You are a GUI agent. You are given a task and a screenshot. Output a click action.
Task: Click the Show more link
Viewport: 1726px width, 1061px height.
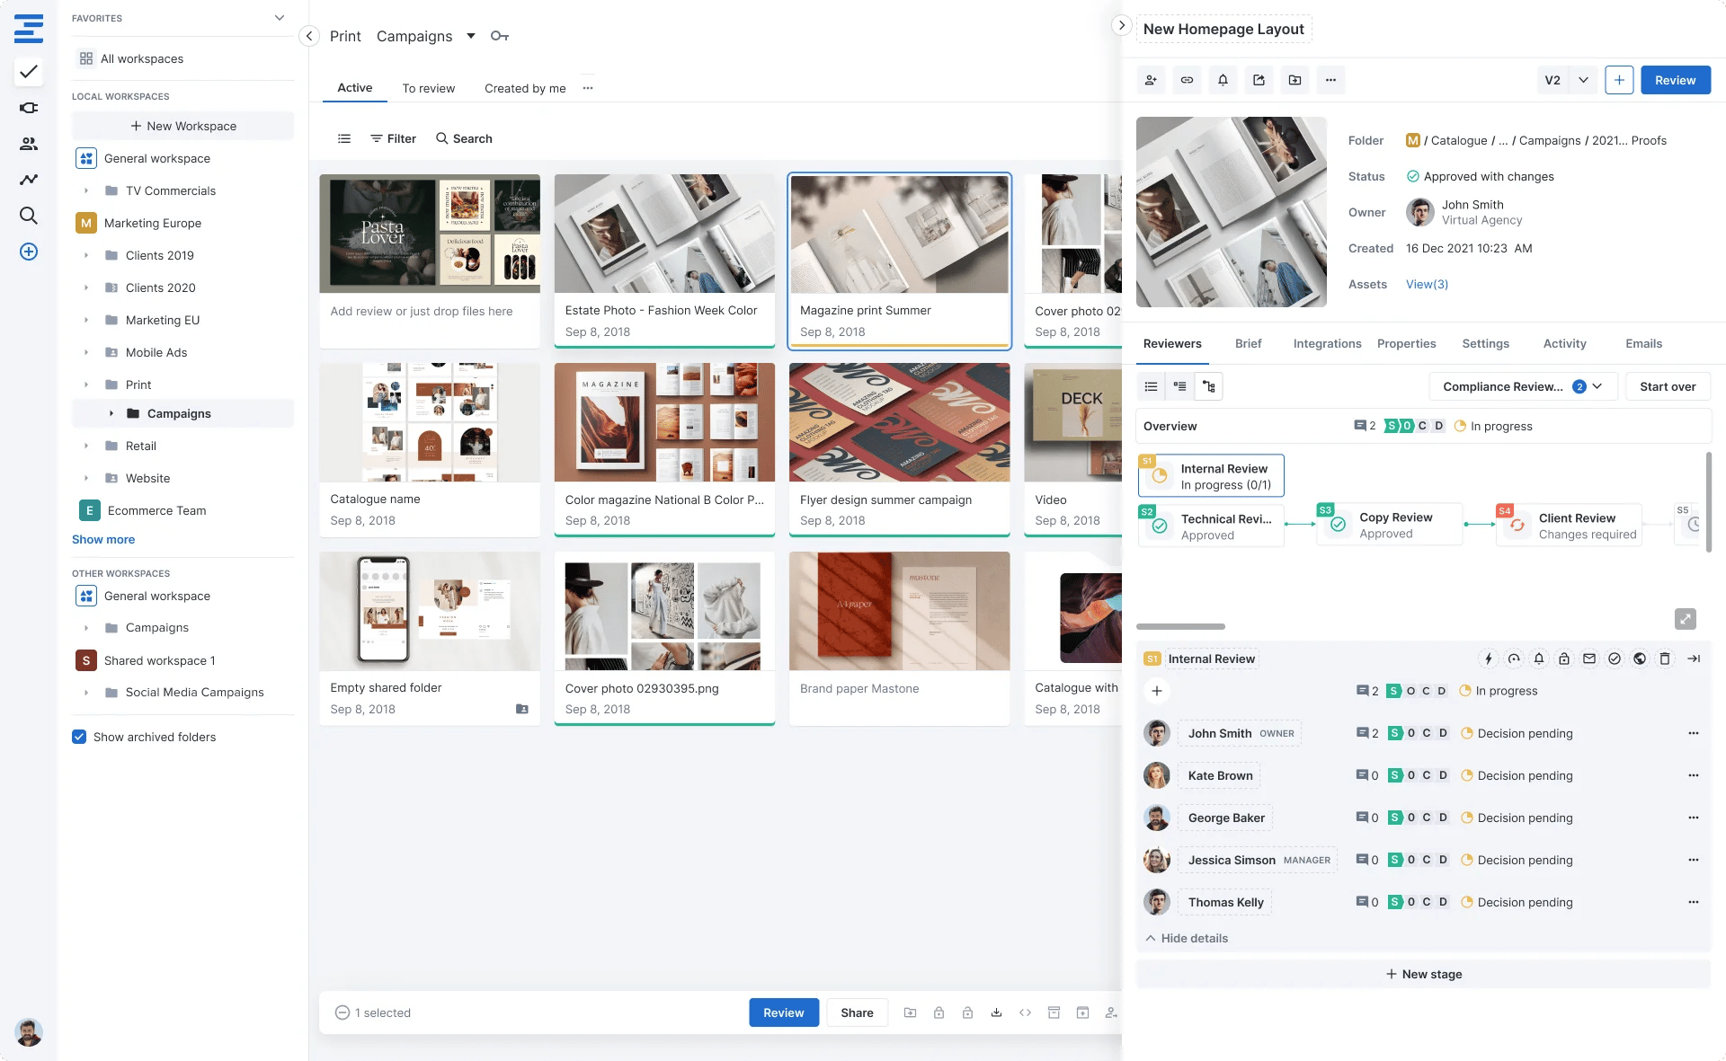point(103,539)
